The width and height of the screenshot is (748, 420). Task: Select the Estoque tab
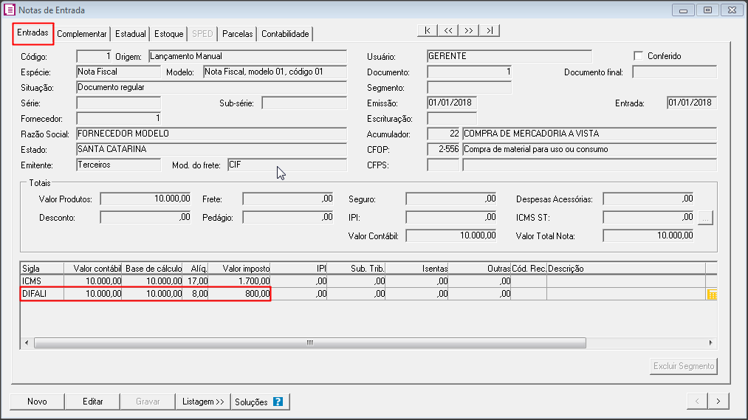(168, 34)
